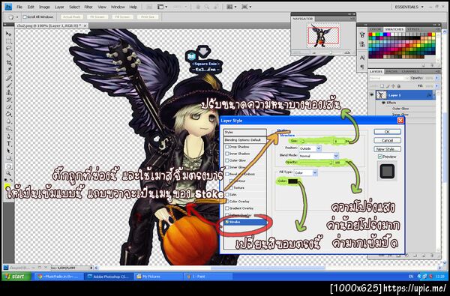Screen dimensions: 450x296
Task: Select the Rectangular Marquee tool
Action: coord(9,41)
